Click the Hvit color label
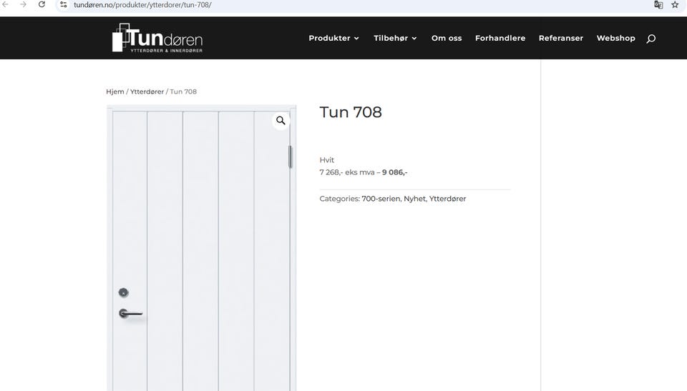Image resolution: width=687 pixels, height=391 pixels. pos(327,160)
